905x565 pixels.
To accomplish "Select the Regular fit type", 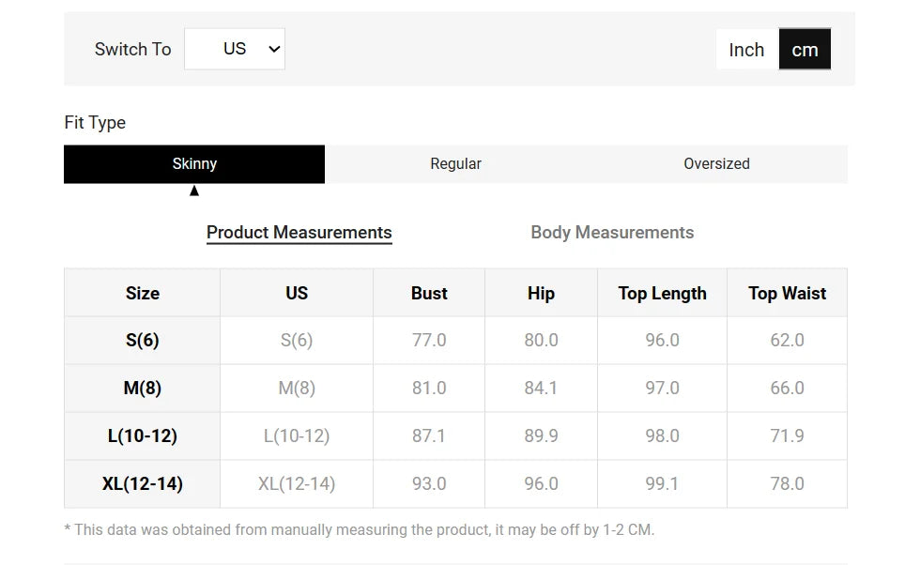I will [x=455, y=164].
